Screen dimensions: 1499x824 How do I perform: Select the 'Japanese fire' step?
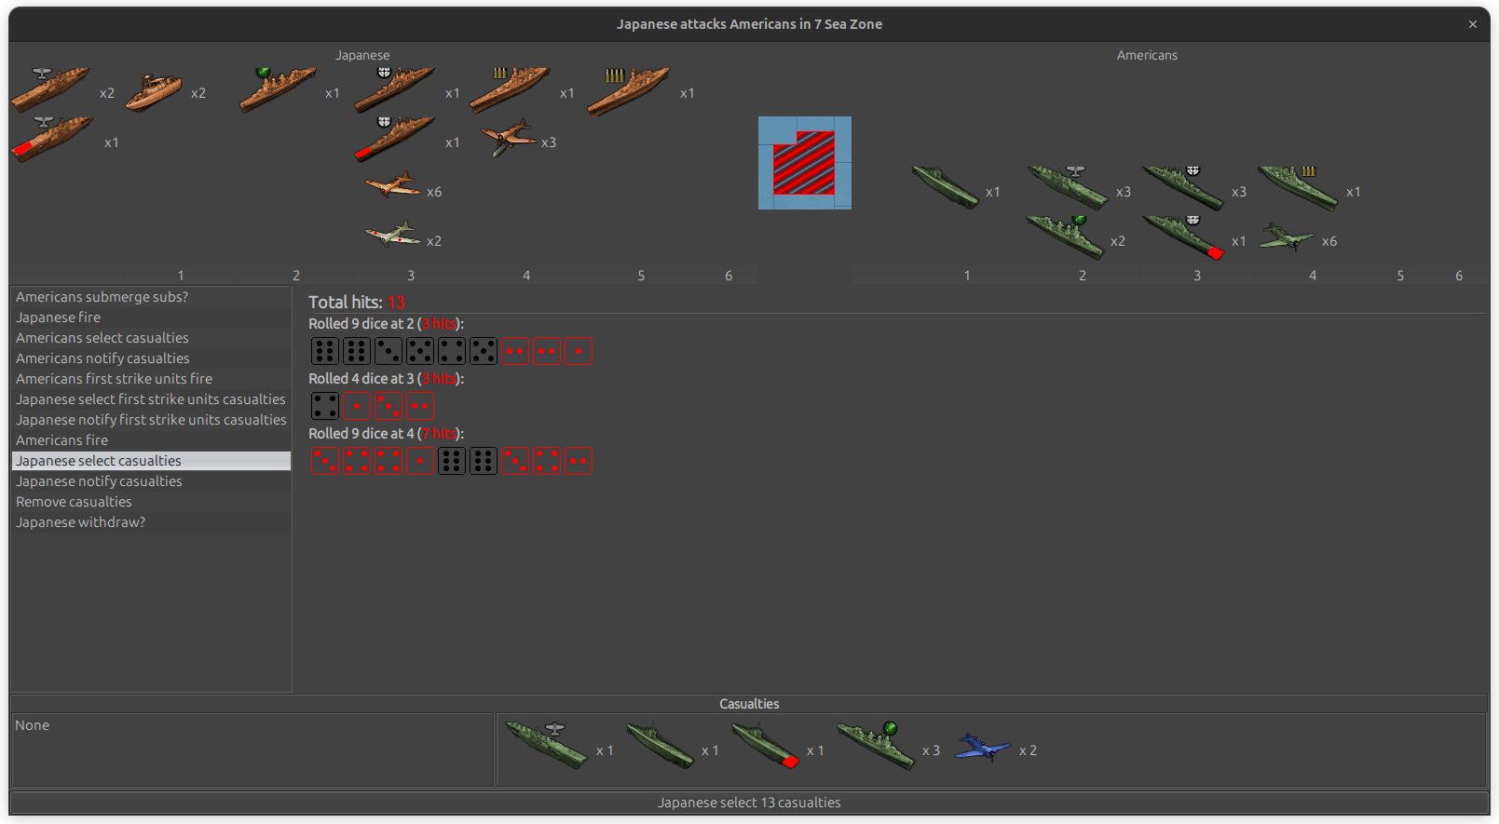[x=151, y=317]
